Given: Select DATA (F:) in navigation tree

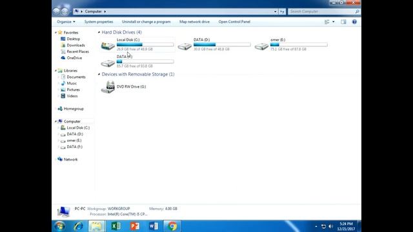Looking at the screenshot, I should pyautogui.click(x=75, y=147).
